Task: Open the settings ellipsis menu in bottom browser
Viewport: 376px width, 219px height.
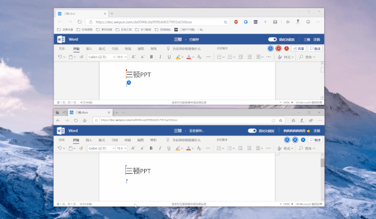Action: pyautogui.click(x=320, y=121)
